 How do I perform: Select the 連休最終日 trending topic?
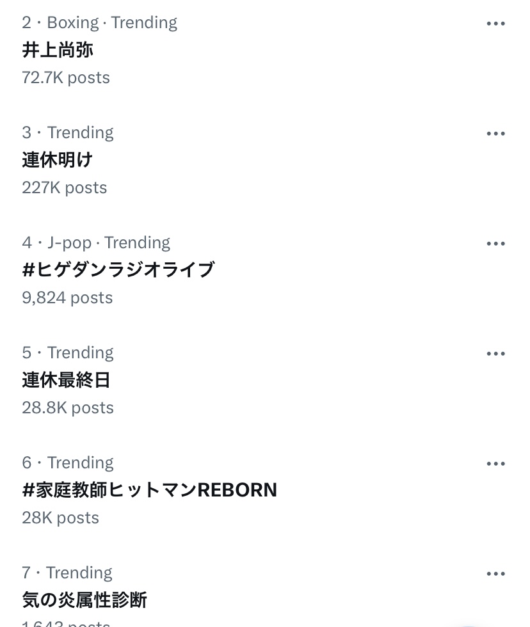coord(66,380)
